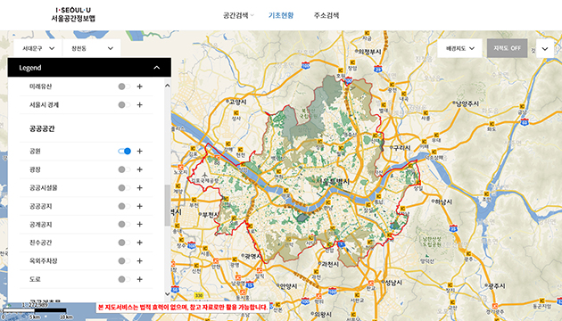Enable the 광장 layer switch
Screen dimensions: 562x321
(x=124, y=169)
